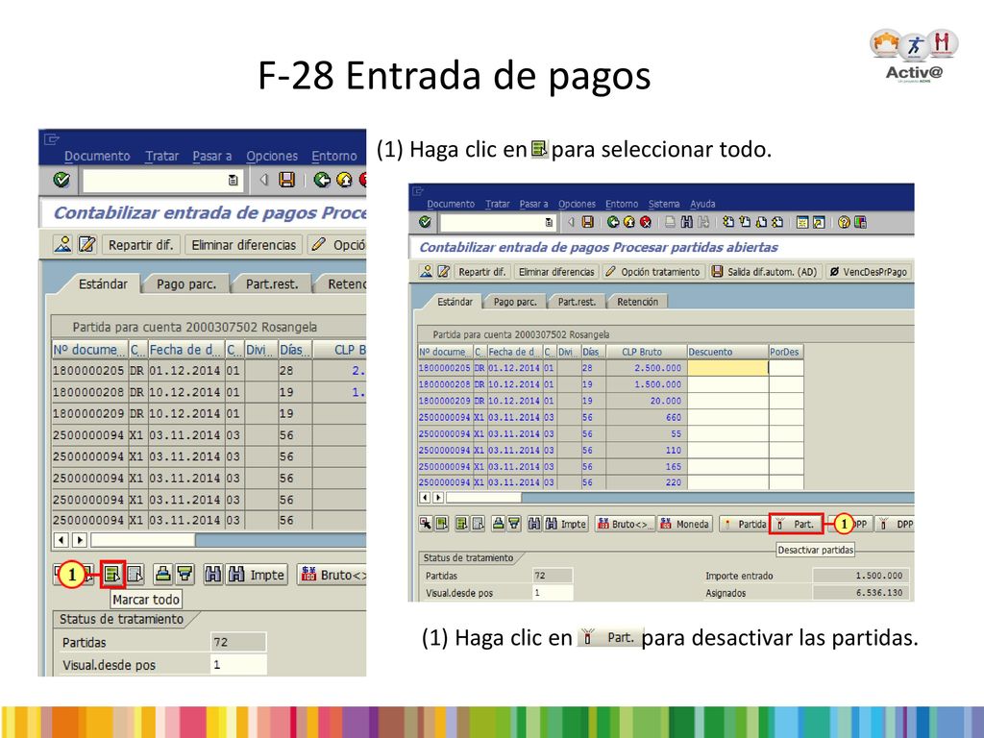Image resolution: width=984 pixels, height=738 pixels.
Task: Click right scroll arrow under right screenshot table
Action: click(x=438, y=498)
